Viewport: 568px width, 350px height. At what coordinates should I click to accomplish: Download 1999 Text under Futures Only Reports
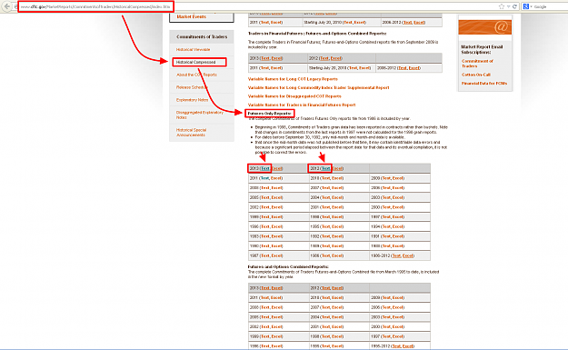(x=264, y=217)
